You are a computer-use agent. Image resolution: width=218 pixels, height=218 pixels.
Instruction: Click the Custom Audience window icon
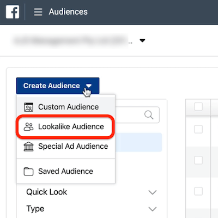(x=28, y=107)
